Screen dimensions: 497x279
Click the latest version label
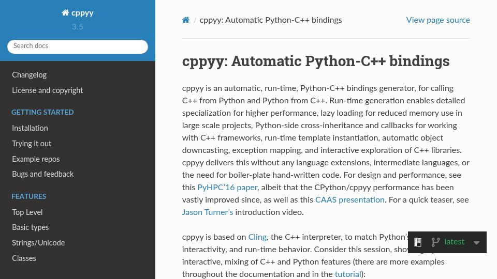[x=454, y=242]
